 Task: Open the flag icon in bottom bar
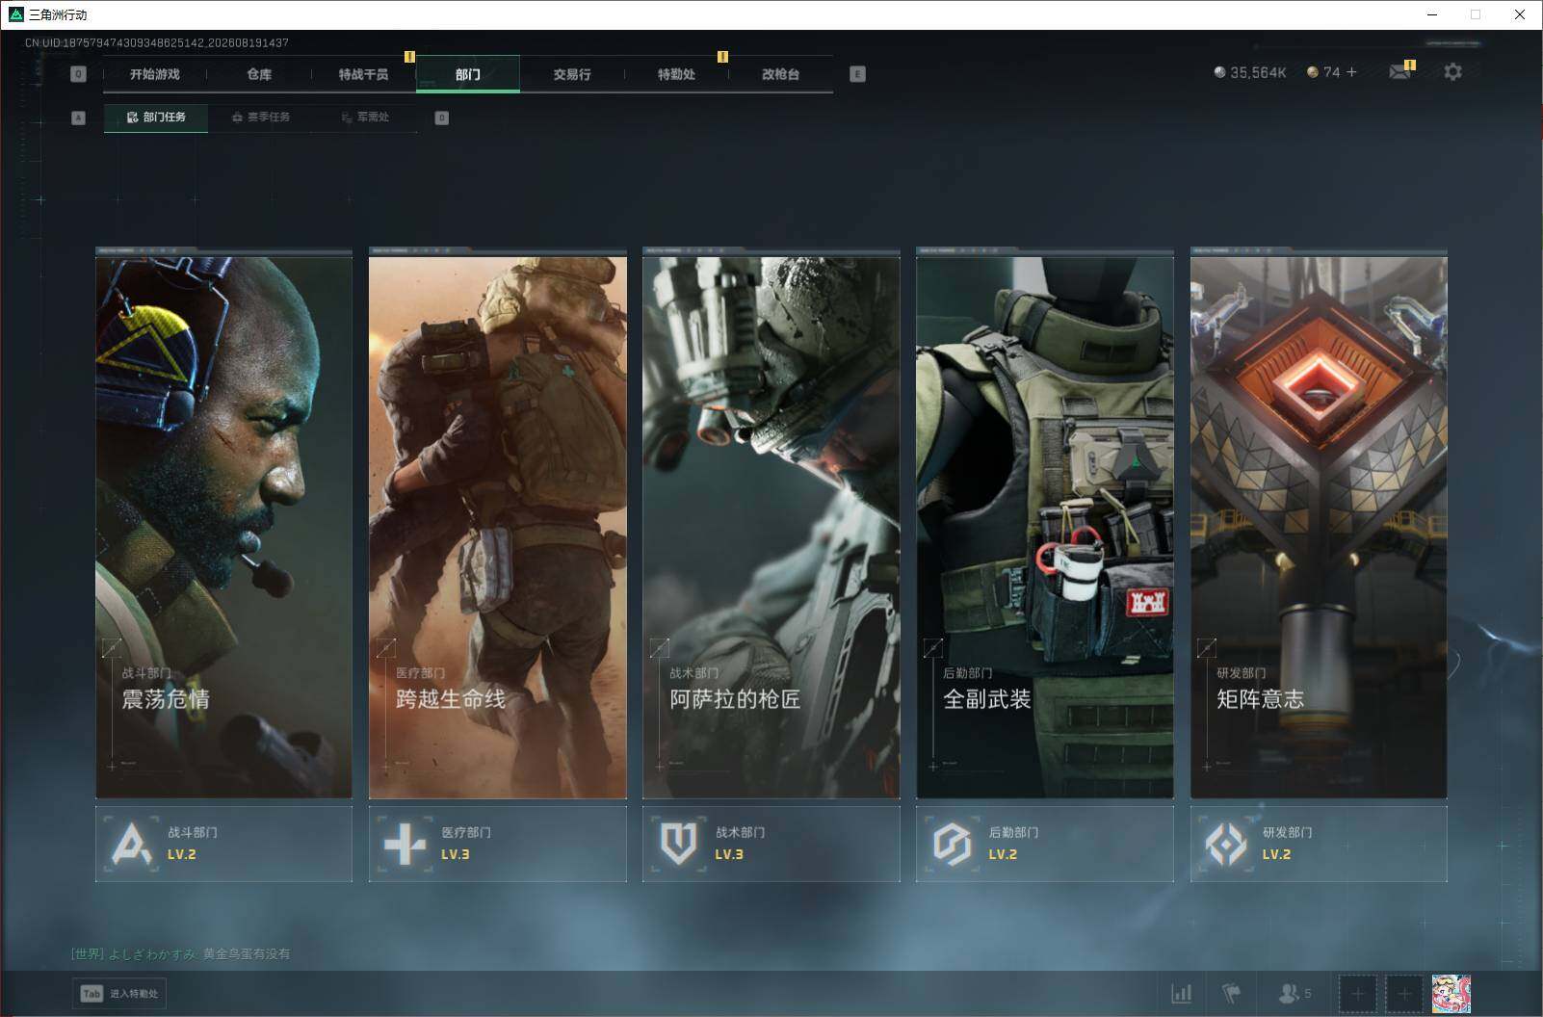(1231, 993)
